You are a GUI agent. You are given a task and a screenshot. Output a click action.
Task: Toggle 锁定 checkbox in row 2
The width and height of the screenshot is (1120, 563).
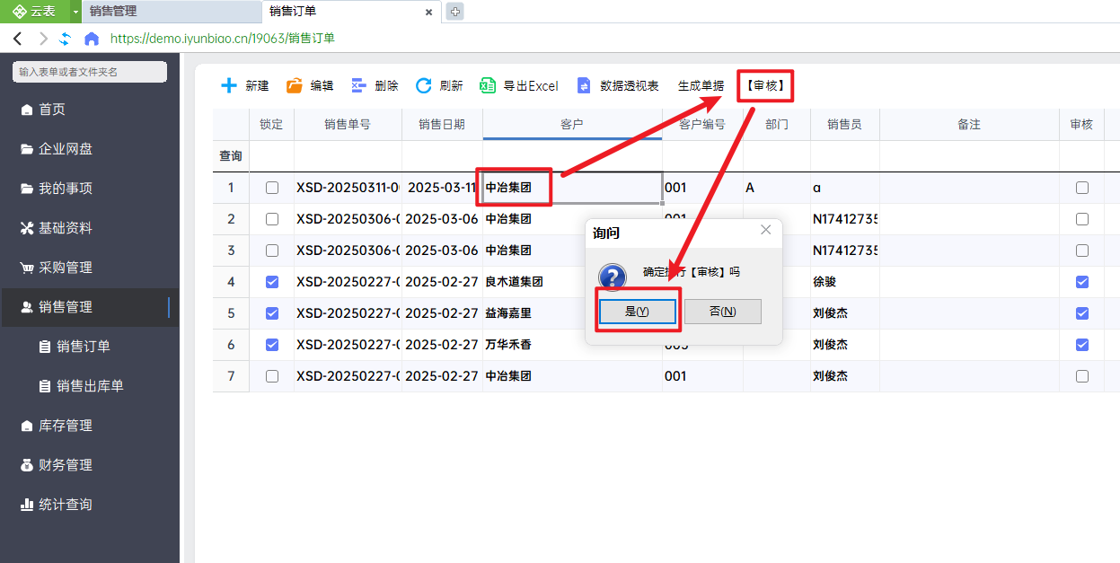[272, 219]
